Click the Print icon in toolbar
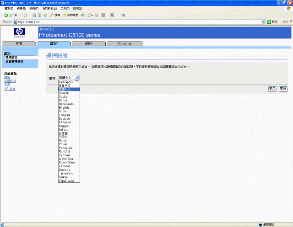The width and height of the screenshot is (293, 227). pos(97,15)
